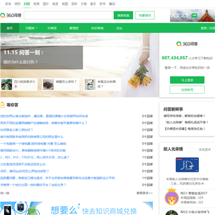Open 填写学校信息 news item
The width and height of the screenshot is (215, 215).
tap(185, 116)
